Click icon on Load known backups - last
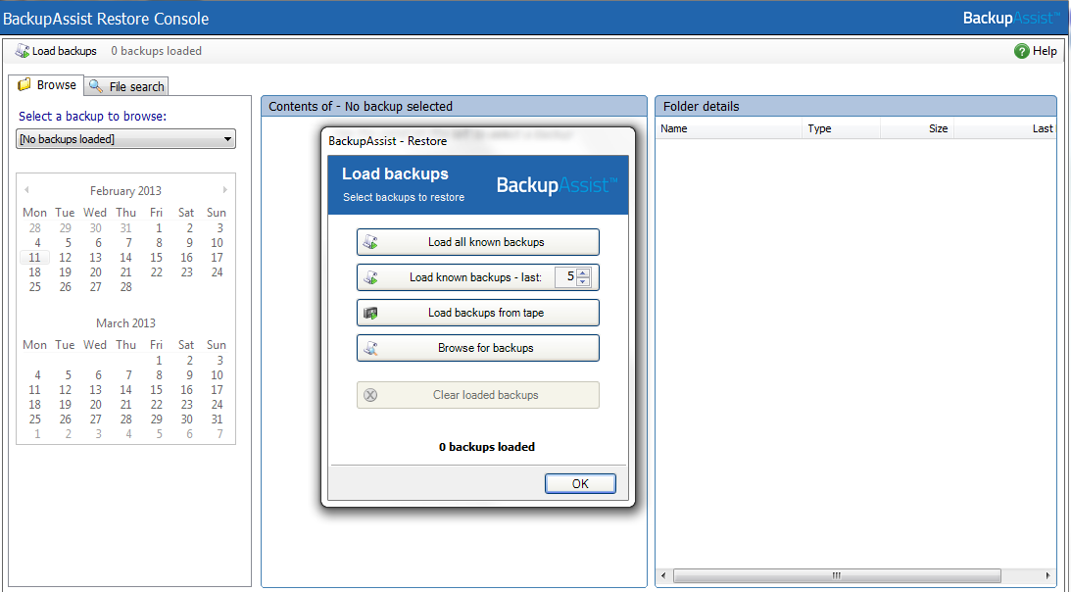This screenshot has height=592, width=1071. click(x=371, y=277)
